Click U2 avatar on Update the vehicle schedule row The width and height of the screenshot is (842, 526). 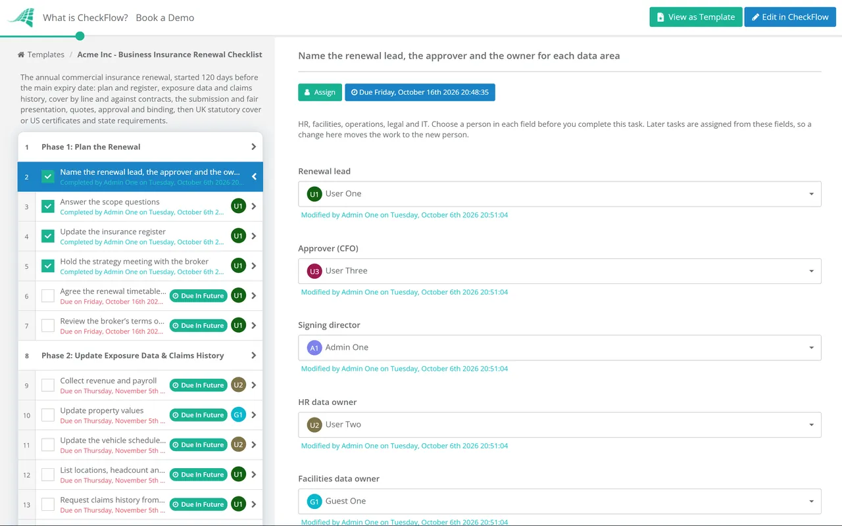[x=238, y=445]
